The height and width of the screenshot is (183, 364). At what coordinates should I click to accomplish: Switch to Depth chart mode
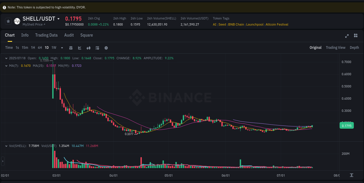[x=354, y=47]
